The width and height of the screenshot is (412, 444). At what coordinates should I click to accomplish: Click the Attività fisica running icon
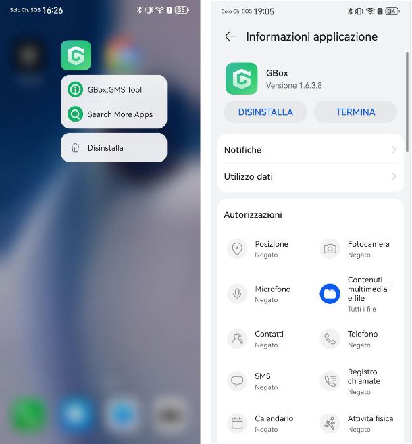tap(330, 423)
